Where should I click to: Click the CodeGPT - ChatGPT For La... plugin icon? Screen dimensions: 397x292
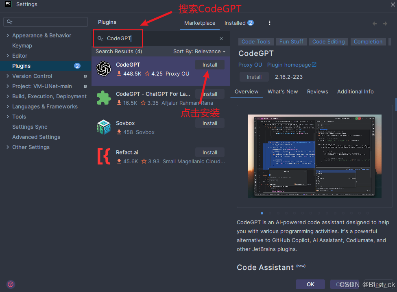(104, 98)
